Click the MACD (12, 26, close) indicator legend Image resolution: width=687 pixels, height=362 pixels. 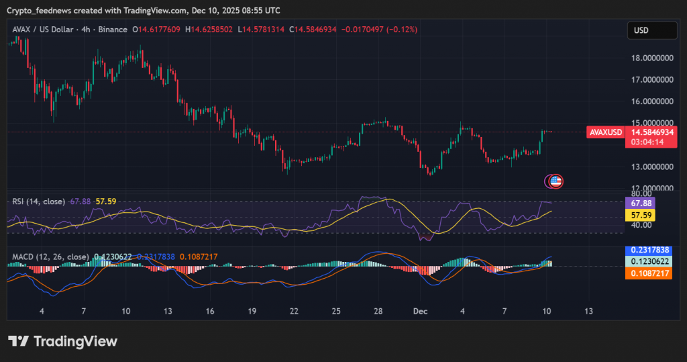pyautogui.click(x=51, y=257)
